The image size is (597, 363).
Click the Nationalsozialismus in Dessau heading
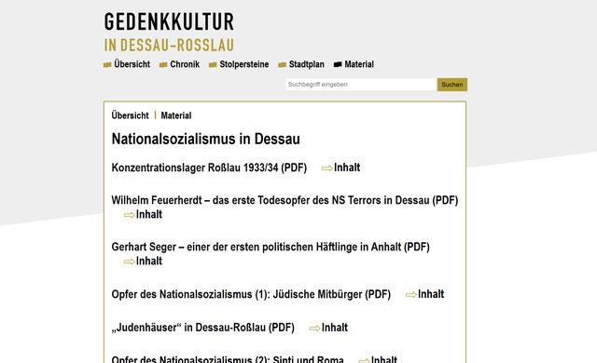(205, 139)
